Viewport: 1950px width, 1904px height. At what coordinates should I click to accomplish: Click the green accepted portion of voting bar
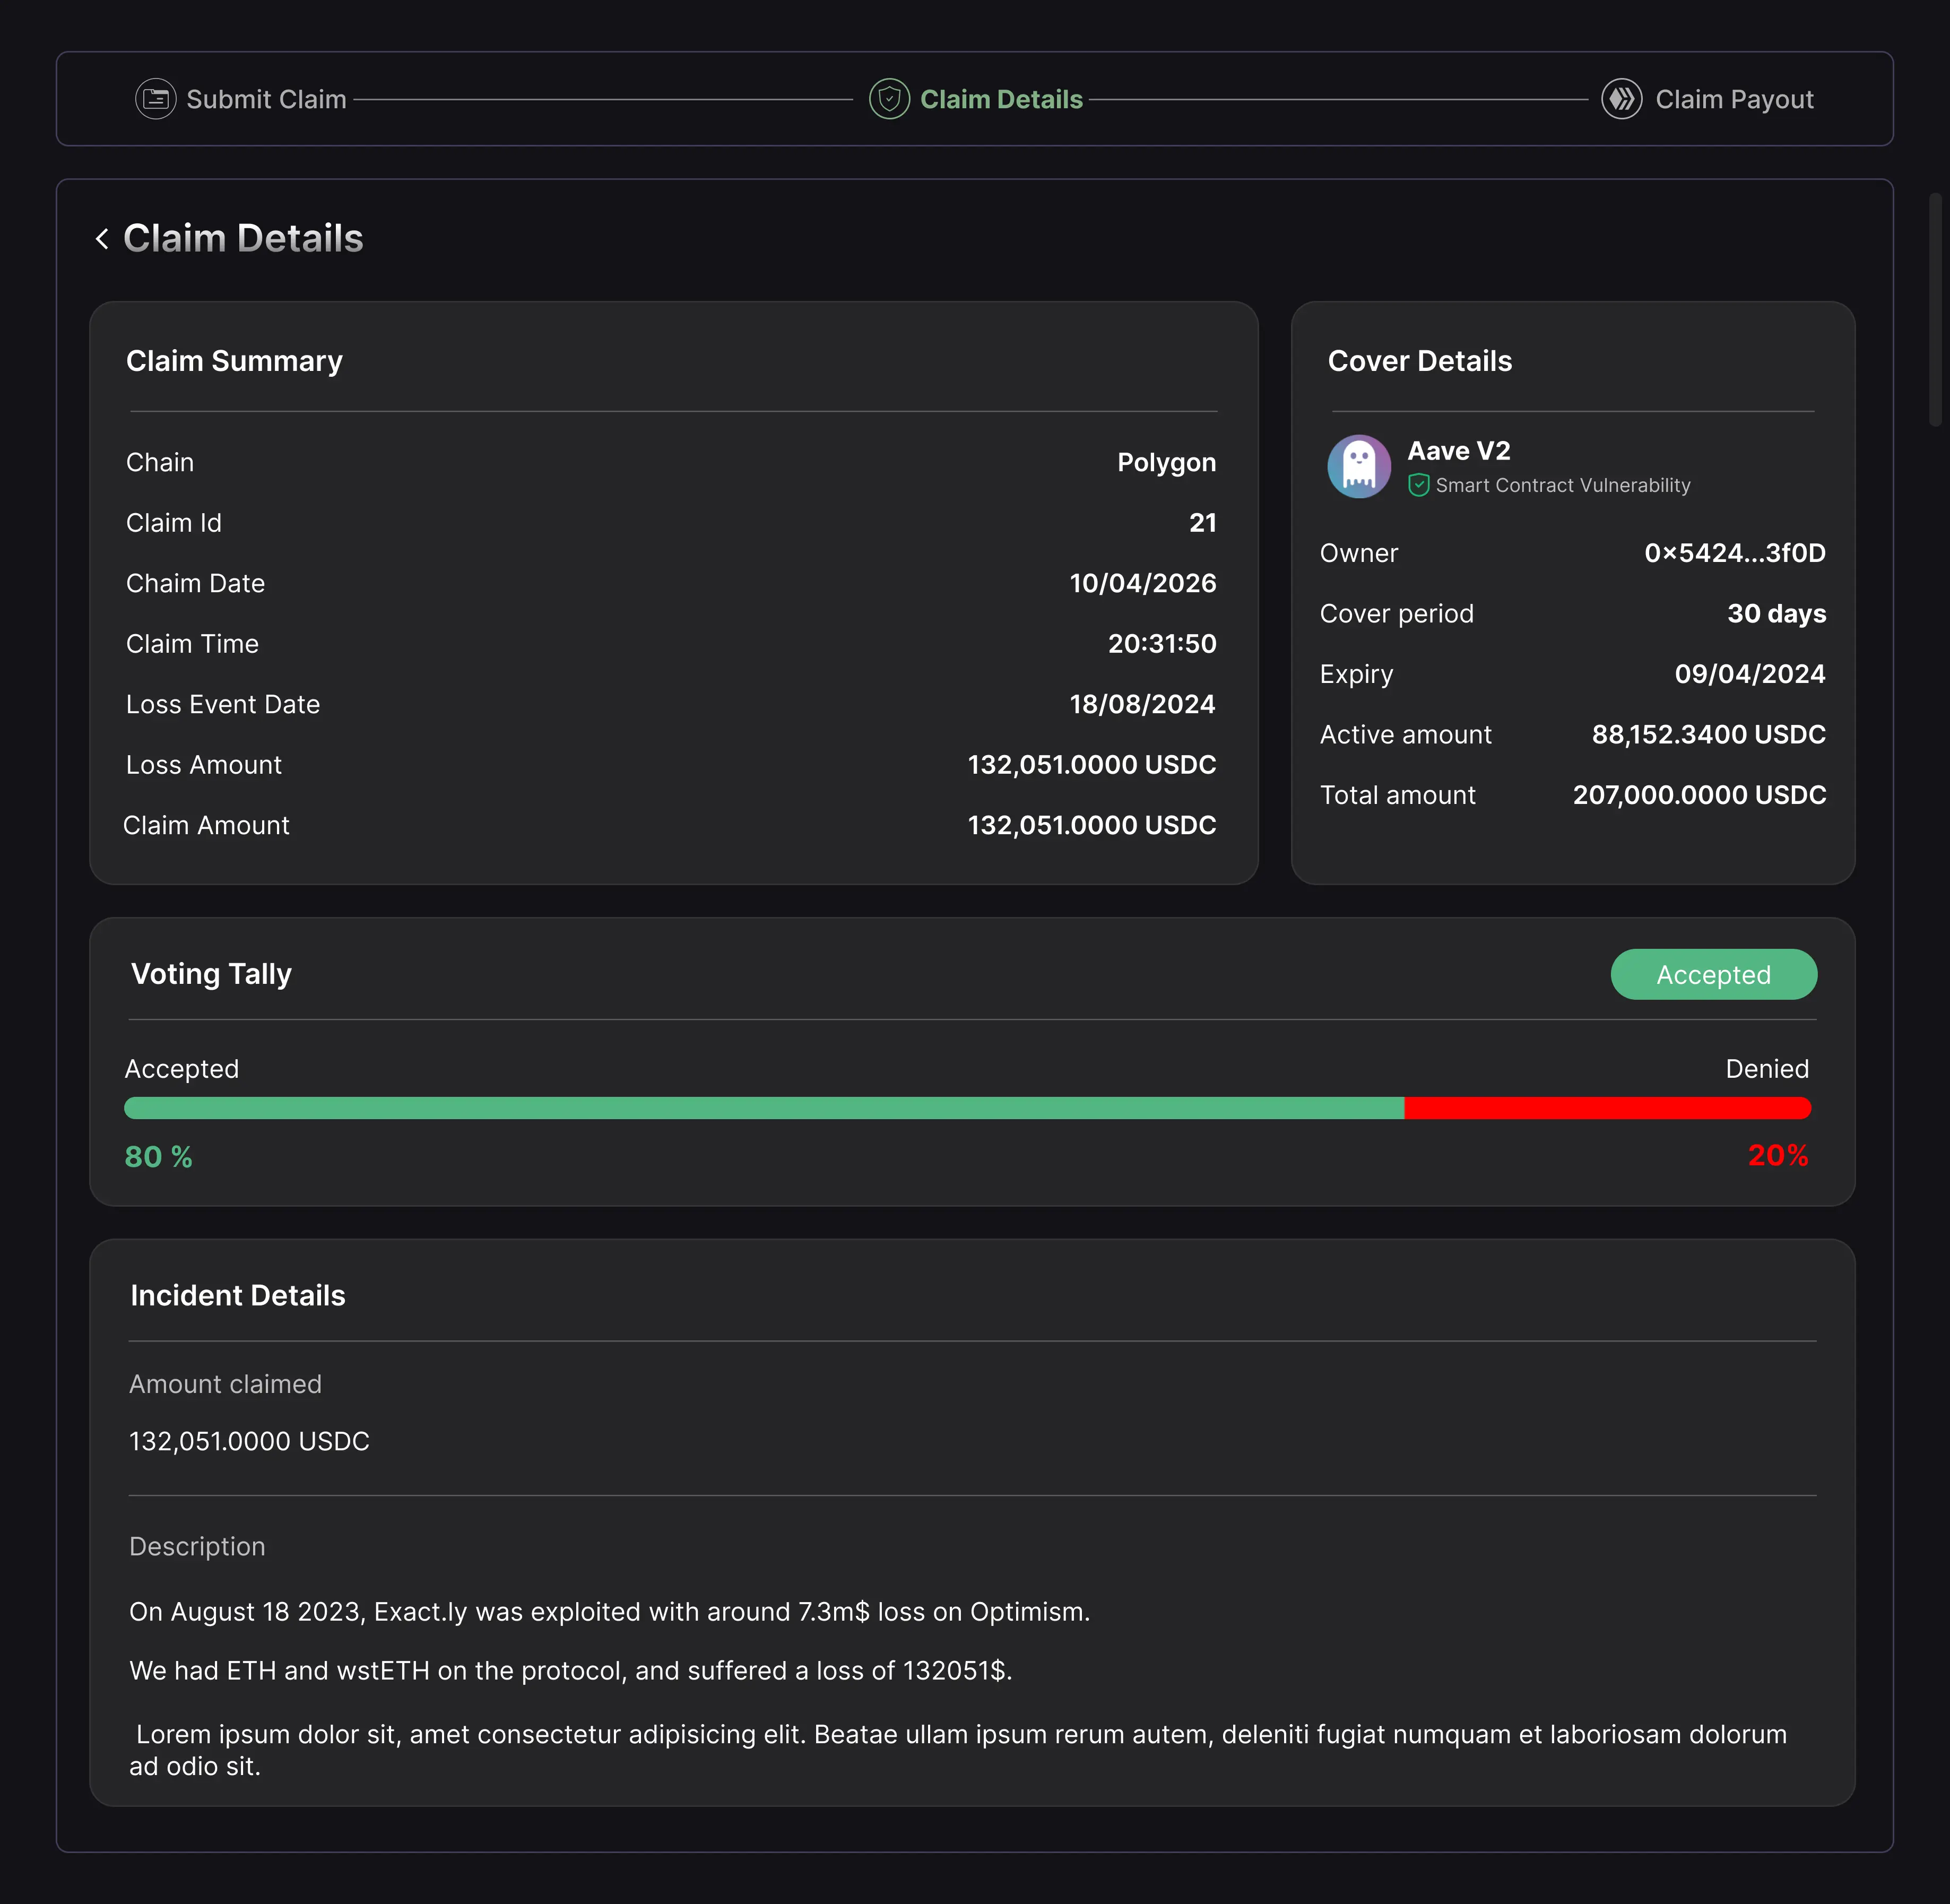763,1108
